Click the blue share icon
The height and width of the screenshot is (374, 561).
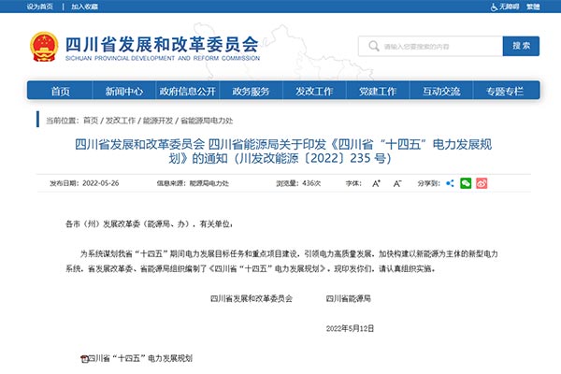point(450,183)
